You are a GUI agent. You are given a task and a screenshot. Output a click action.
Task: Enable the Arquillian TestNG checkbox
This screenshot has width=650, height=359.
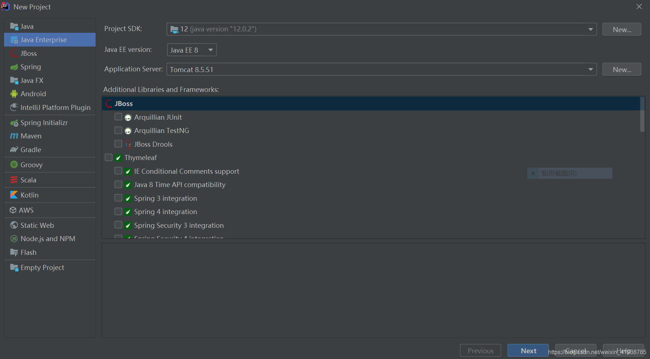tap(118, 130)
